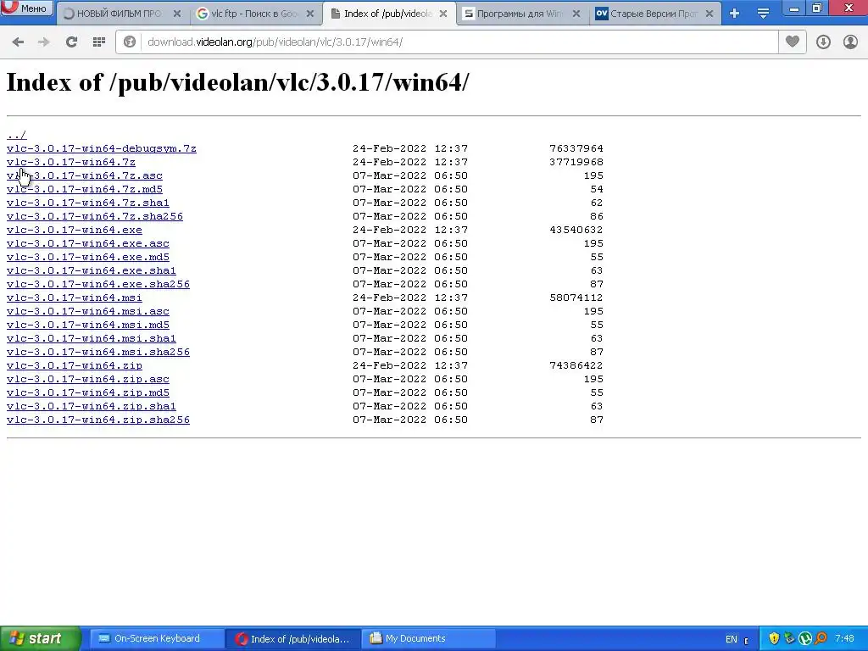The width and height of the screenshot is (868, 651).
Task: Download vlc-3.0.17-win64-debugsym.7z
Action: [102, 148]
